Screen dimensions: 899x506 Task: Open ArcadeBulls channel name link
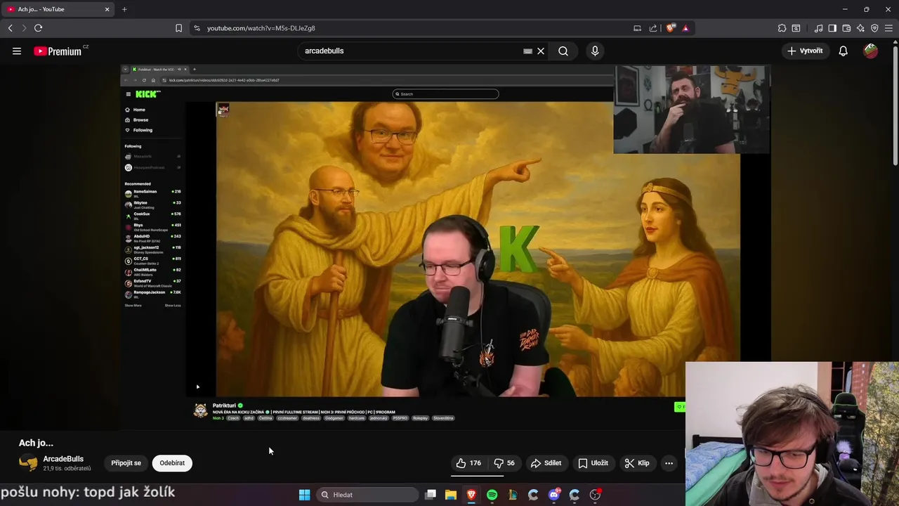63,459
